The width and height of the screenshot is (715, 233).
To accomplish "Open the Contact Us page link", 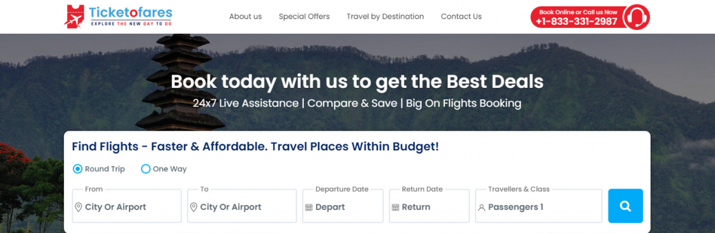I will pos(461,17).
